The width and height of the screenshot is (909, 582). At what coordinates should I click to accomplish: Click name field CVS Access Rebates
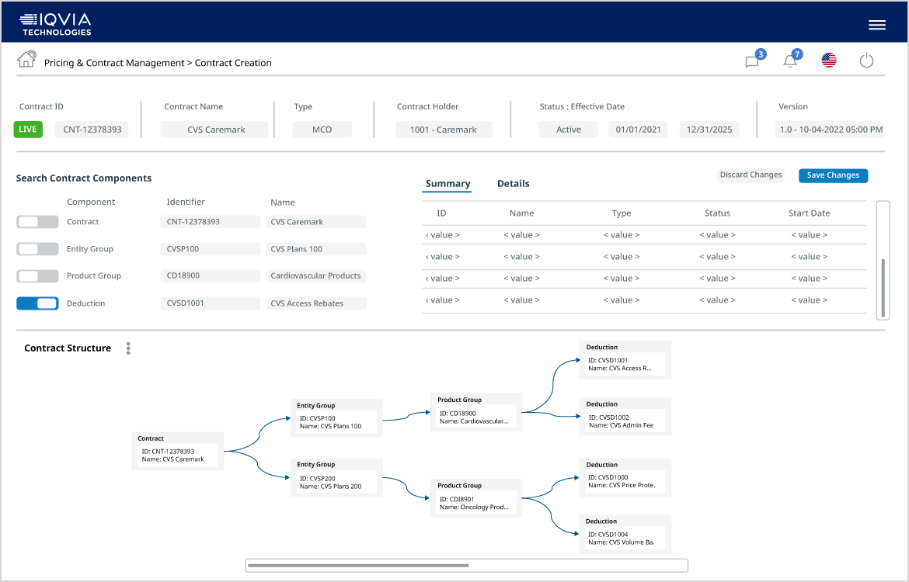coord(316,303)
